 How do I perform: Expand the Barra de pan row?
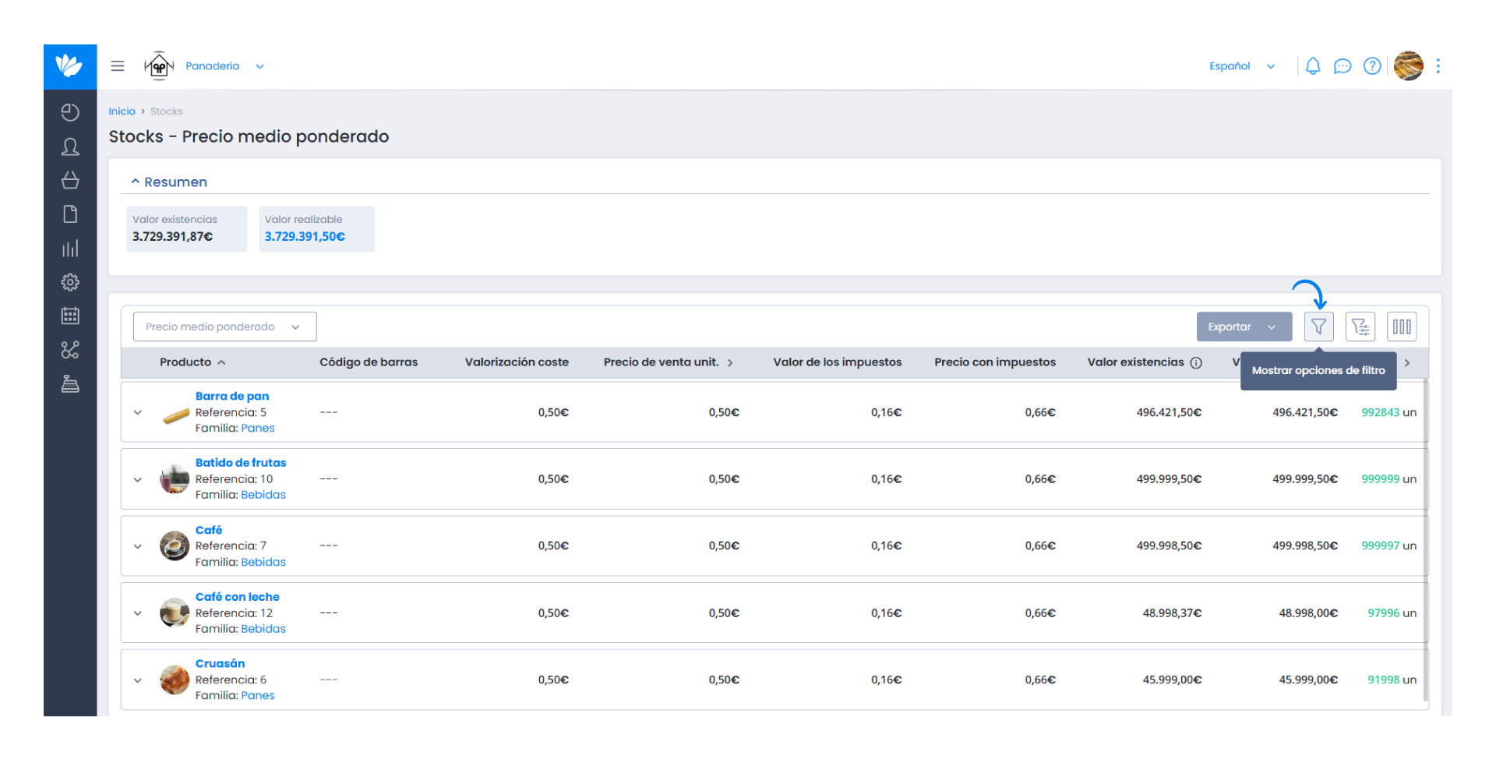click(138, 412)
